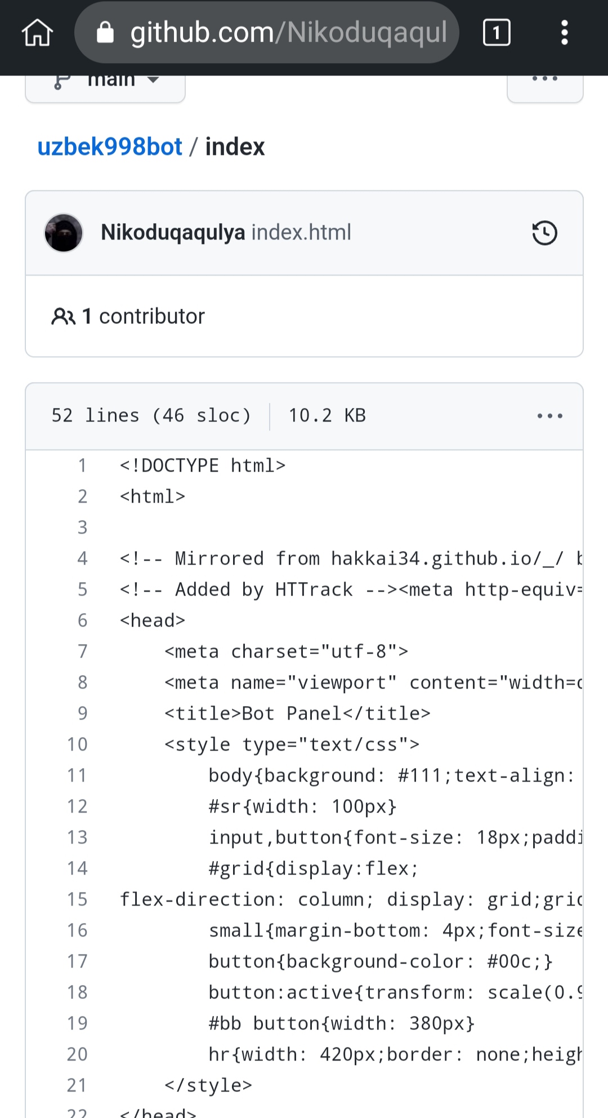
Task: Open the browser three-dot menu
Action: coord(564,32)
